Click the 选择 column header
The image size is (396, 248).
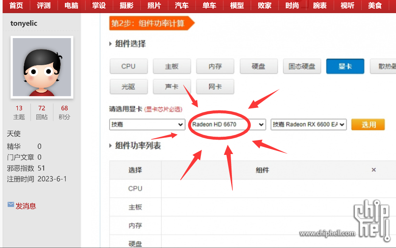[135, 170]
